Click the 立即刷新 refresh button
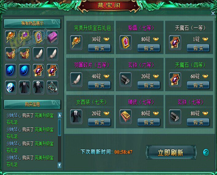The image size is (217, 175). (171, 152)
